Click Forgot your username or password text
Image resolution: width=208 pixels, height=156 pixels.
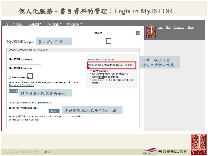click(30, 103)
